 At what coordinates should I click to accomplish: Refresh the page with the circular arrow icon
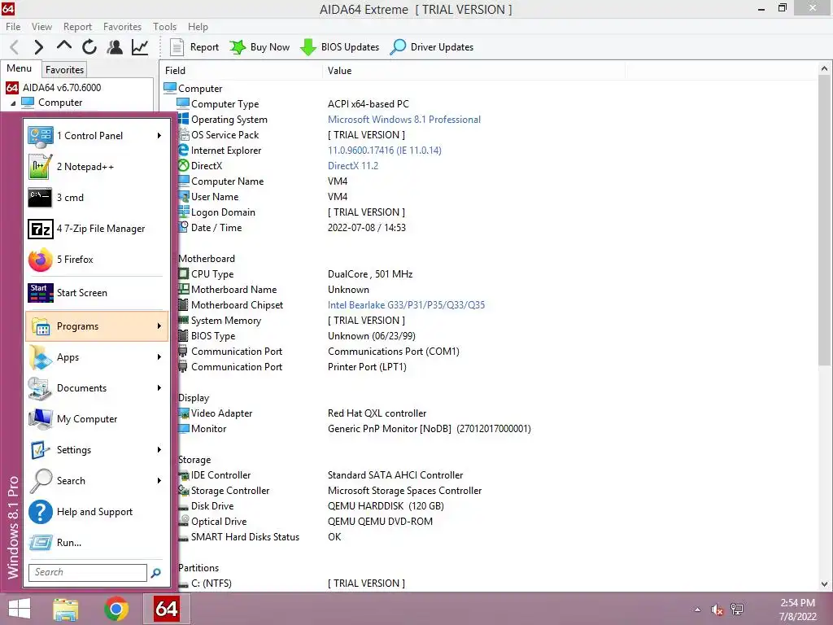click(x=89, y=47)
